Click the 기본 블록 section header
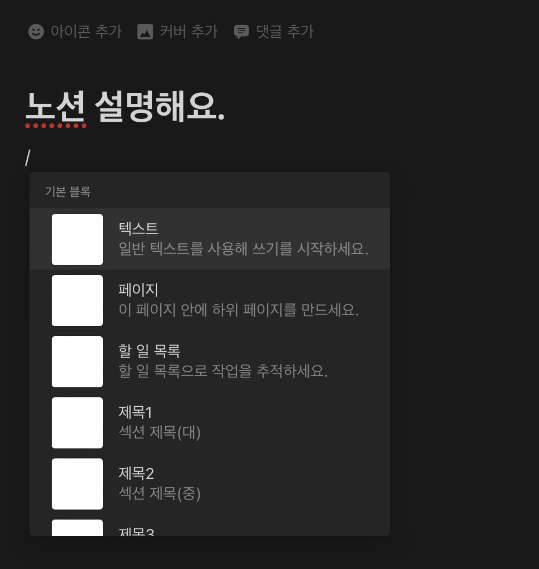The image size is (539, 569). click(67, 191)
